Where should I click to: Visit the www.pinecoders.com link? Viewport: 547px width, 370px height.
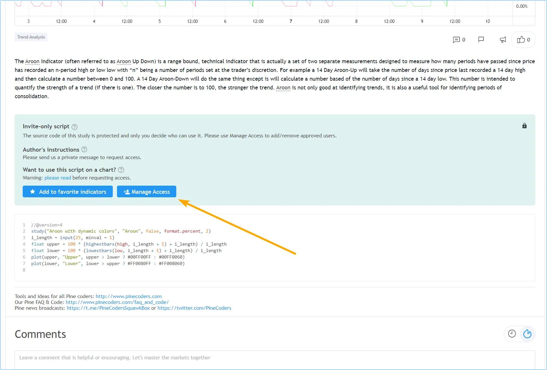128,296
